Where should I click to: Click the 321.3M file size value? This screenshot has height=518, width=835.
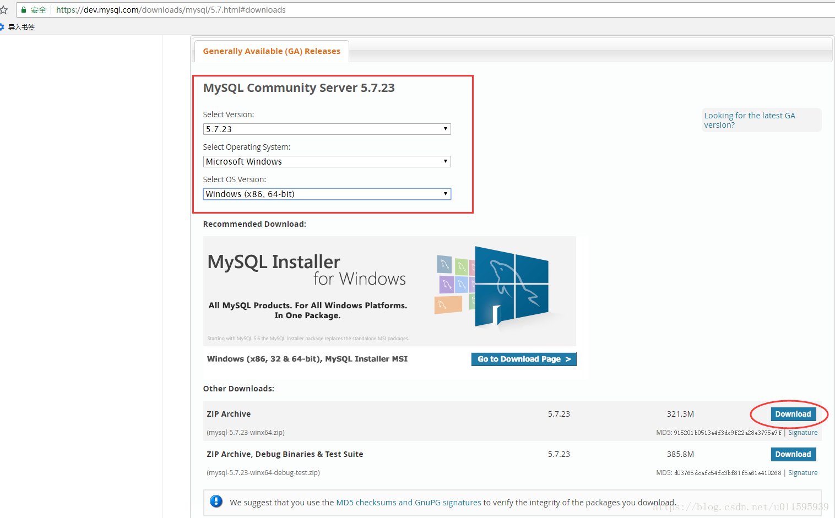pyautogui.click(x=680, y=414)
